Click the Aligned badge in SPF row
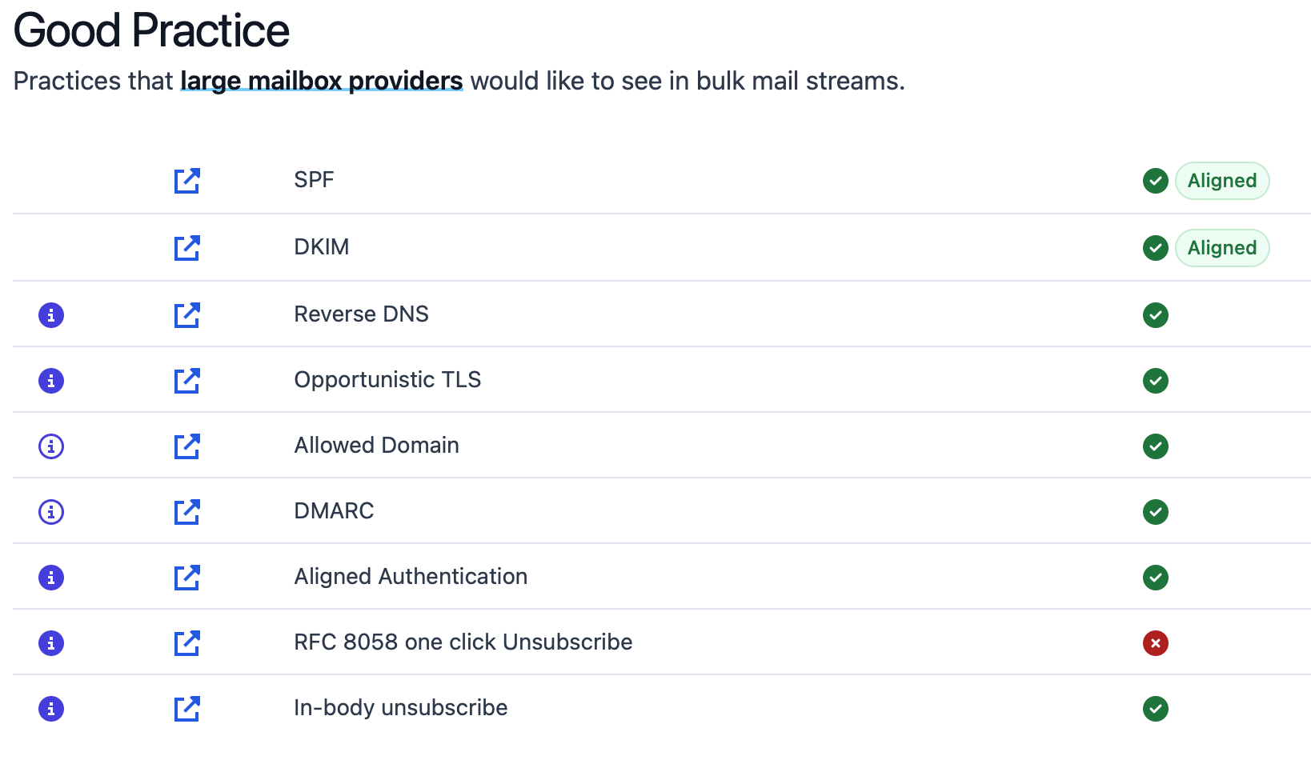The image size is (1311, 784). coord(1221,181)
